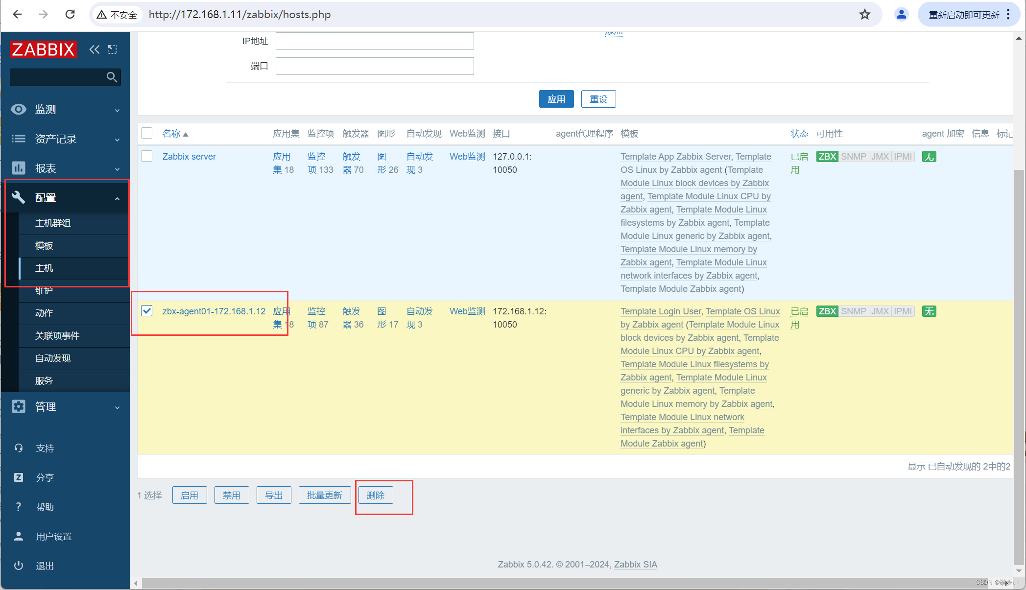Expand the 监测 (Monitoring) menu chevron
Screen dimensions: 1026x590
117,110
